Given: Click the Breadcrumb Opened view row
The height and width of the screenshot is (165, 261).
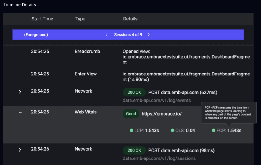Looking at the screenshot, I should click(x=128, y=57).
